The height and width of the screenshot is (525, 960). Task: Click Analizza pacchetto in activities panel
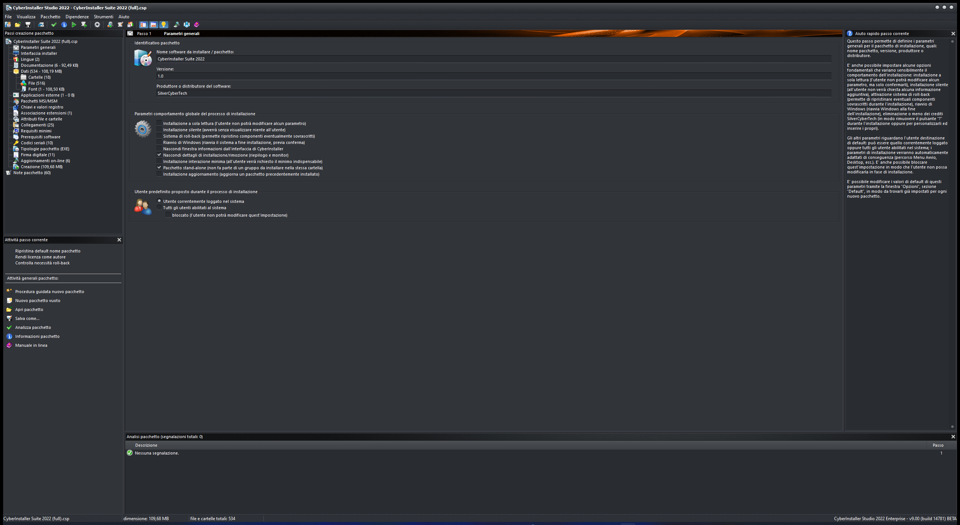coord(33,327)
